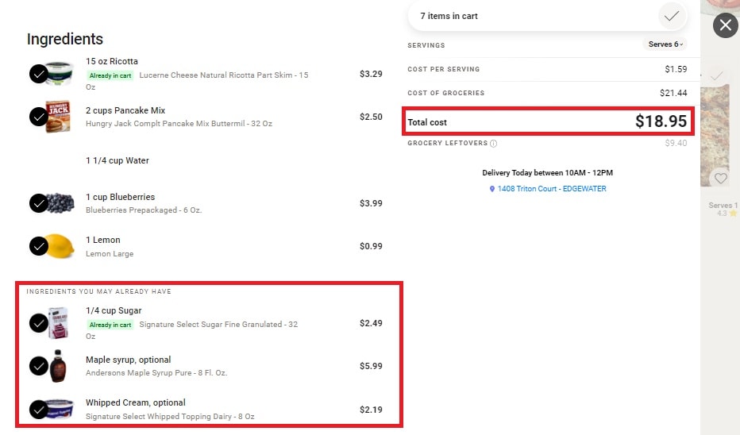Click 'Delivery Today between 10AM - 12PM' text
The width and height of the screenshot is (740, 435).
[x=547, y=173]
